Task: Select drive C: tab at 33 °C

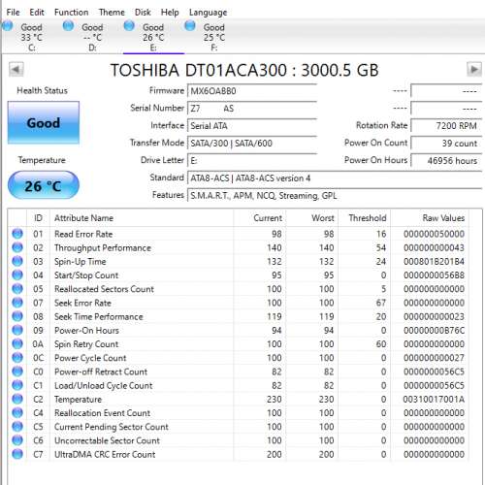Action: coord(31,37)
